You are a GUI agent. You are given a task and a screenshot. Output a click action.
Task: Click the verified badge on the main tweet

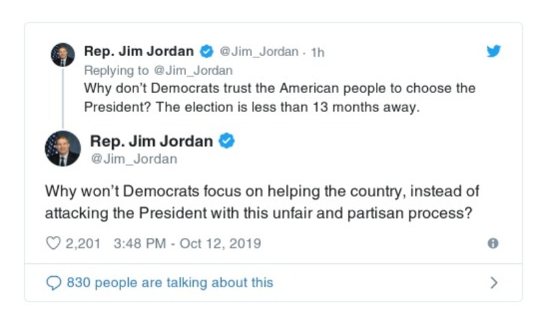click(227, 142)
